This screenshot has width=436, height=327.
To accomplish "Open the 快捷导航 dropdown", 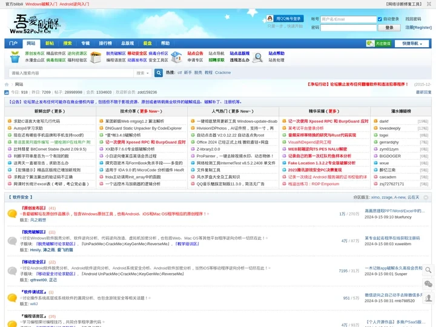I will 412,44.
